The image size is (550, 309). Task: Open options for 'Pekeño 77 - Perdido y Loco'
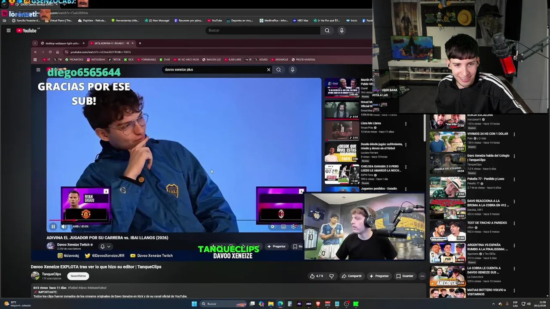[x=514, y=179]
